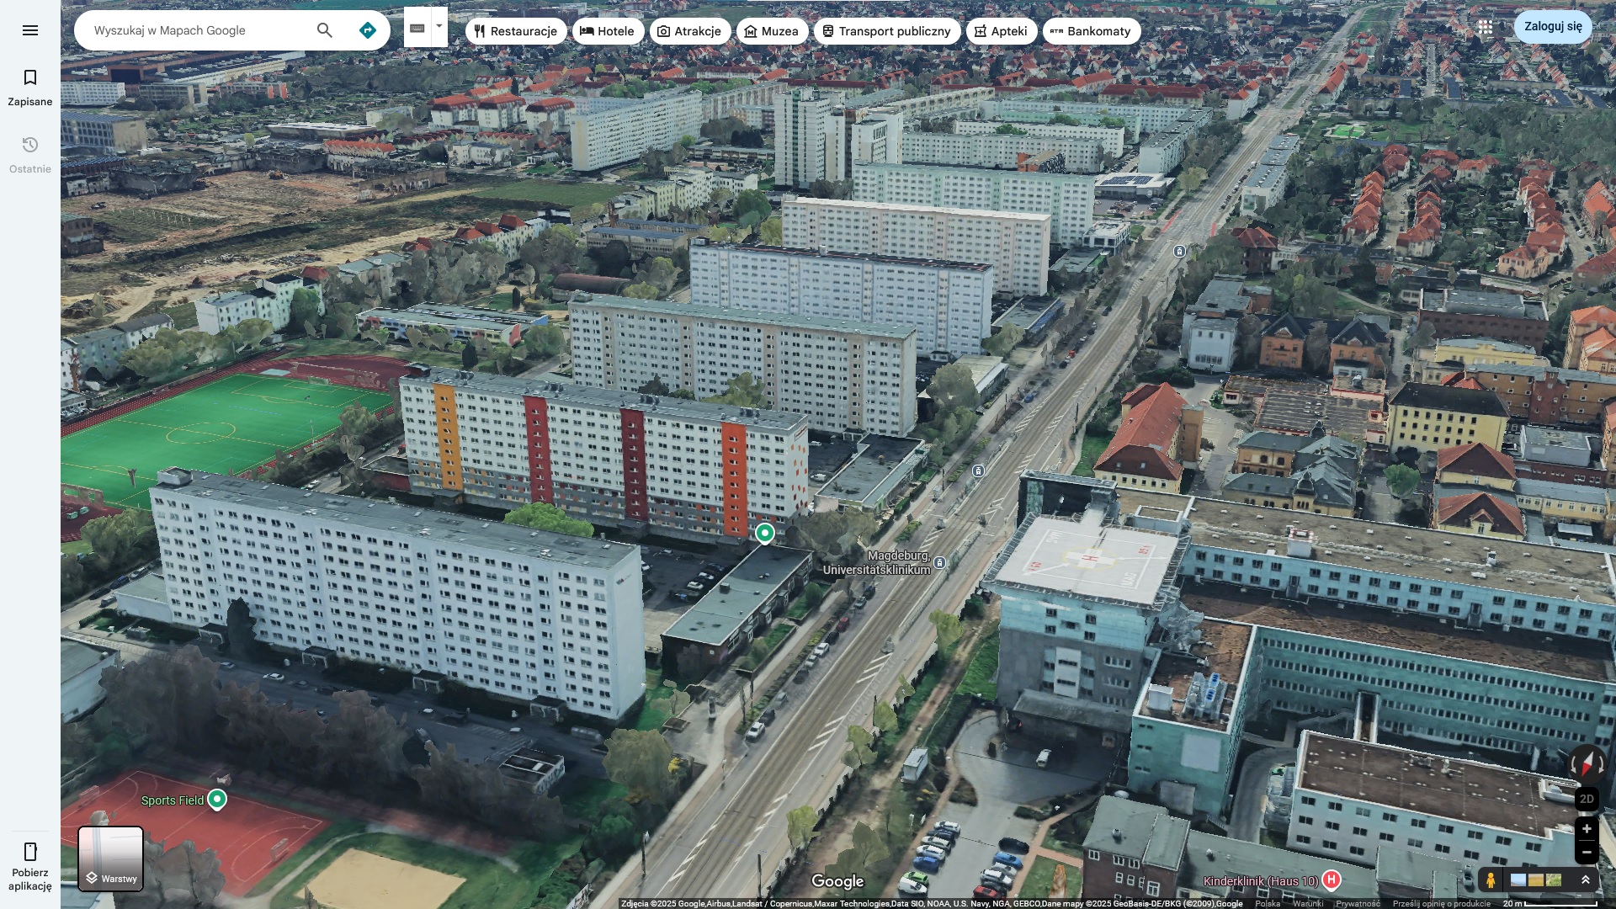Open Ostatnie recent history

point(30,155)
